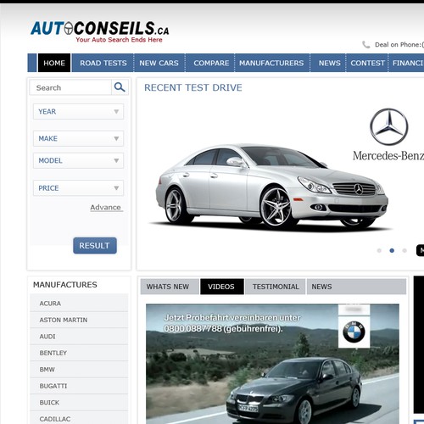Click the search magnifier icon
424x424 pixels.
(x=120, y=87)
